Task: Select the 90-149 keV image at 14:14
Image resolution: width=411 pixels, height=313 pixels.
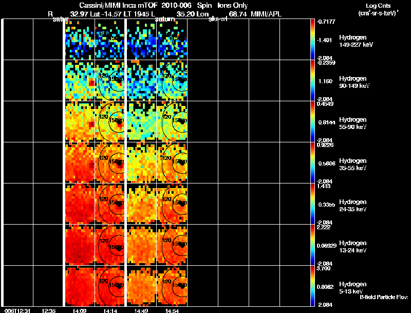Action: tap(109, 81)
